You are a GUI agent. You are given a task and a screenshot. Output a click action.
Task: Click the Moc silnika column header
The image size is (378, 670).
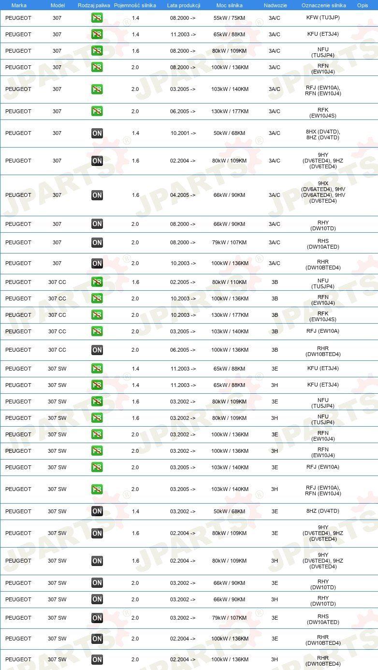pyautogui.click(x=230, y=5)
